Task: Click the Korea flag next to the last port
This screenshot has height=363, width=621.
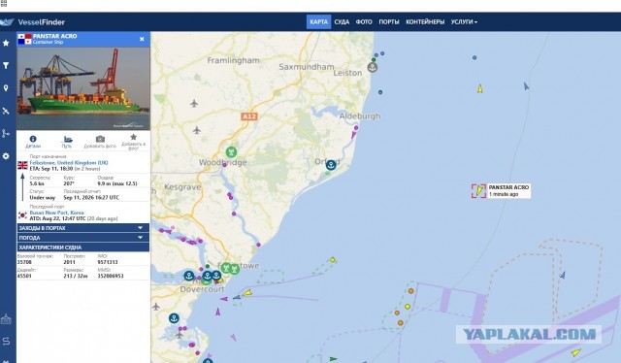Action: (22, 215)
